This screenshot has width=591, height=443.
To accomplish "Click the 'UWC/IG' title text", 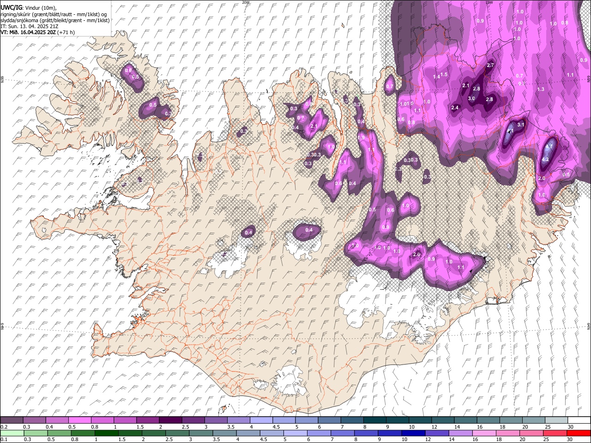I will click(x=11, y=7).
